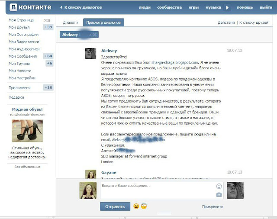Open игры in top navigation

pos(193,7)
